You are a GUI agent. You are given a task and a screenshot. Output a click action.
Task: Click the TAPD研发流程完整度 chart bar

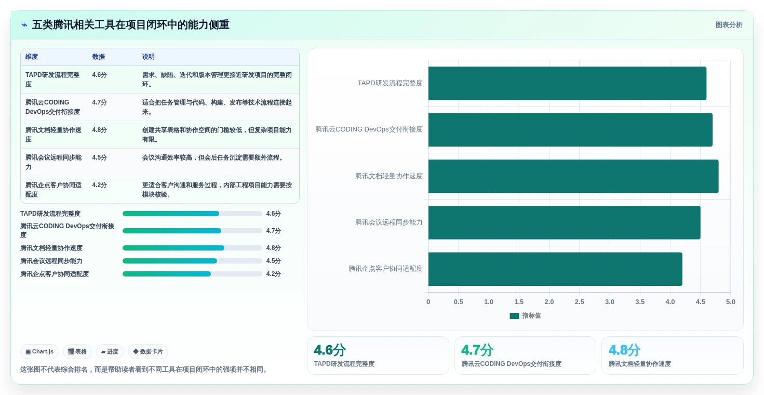pyautogui.click(x=567, y=83)
